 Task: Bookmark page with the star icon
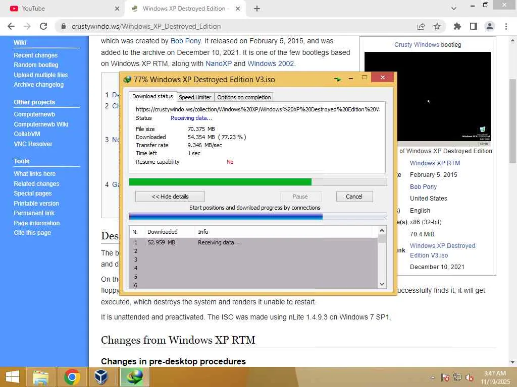(x=437, y=26)
